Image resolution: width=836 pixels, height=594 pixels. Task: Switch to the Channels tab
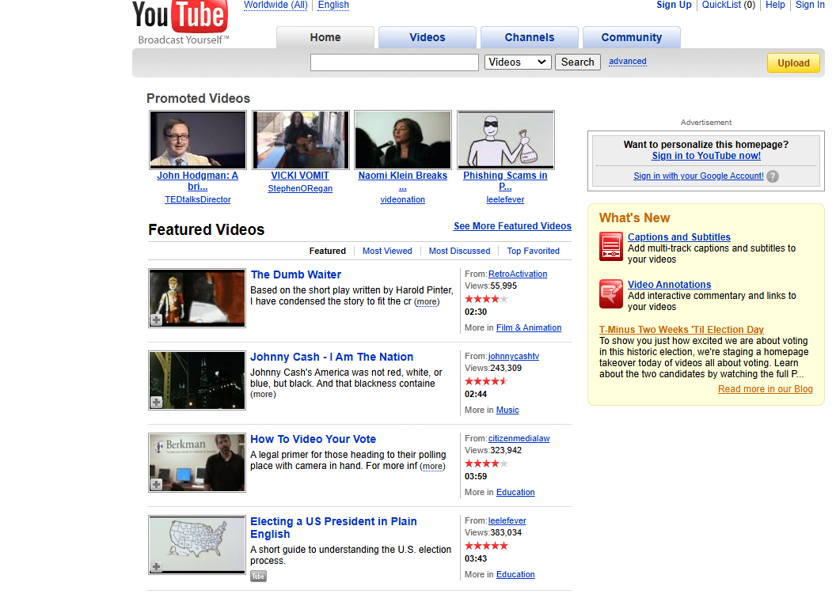(x=530, y=37)
